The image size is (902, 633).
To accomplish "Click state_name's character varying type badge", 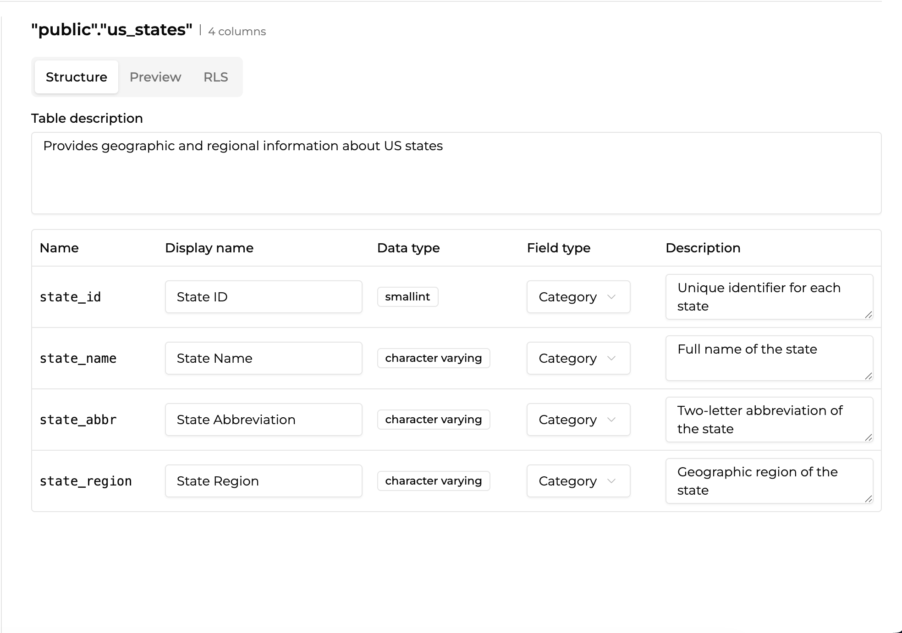I will (433, 358).
